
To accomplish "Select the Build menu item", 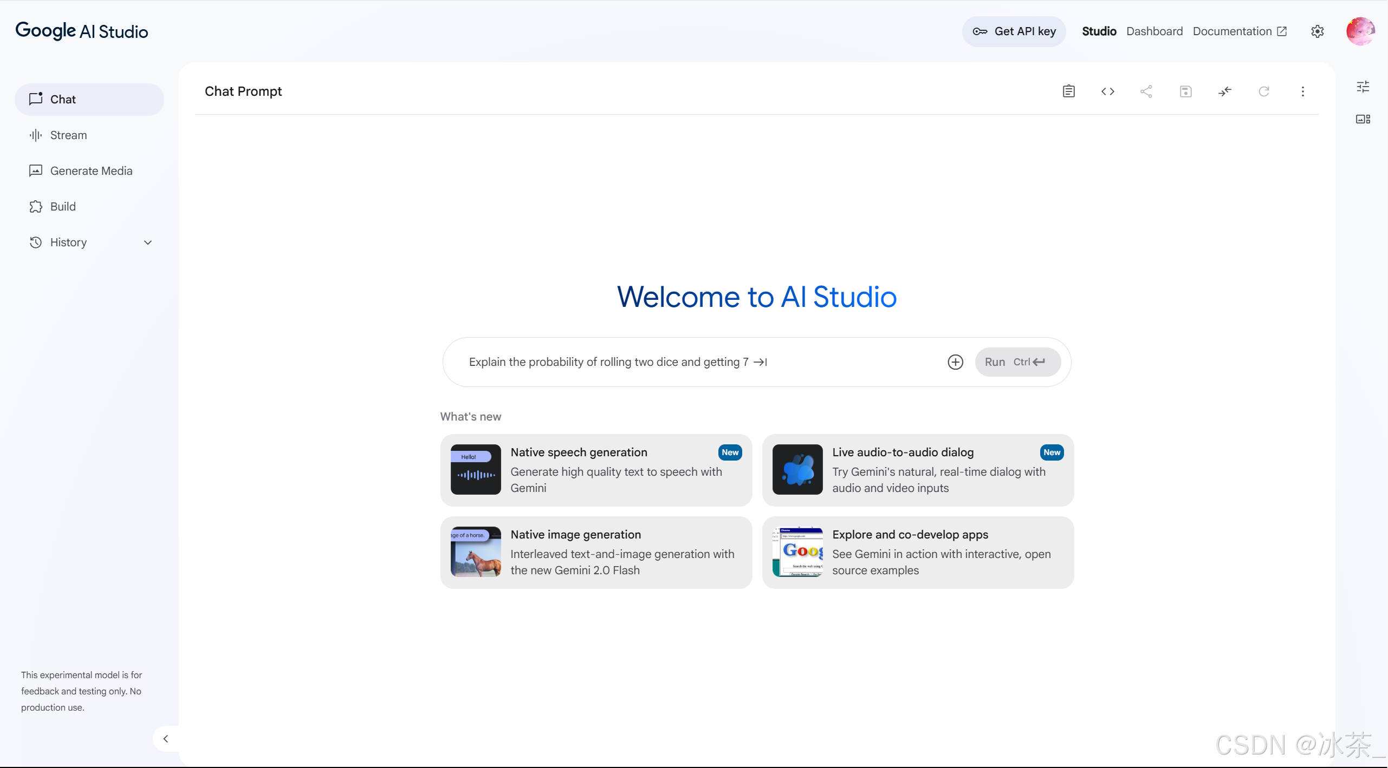I will coord(89,206).
